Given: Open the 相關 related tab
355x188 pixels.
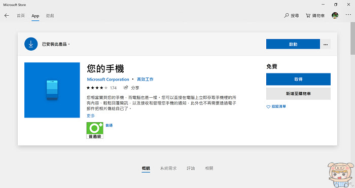Looking at the screenshot, I should click(x=209, y=168).
